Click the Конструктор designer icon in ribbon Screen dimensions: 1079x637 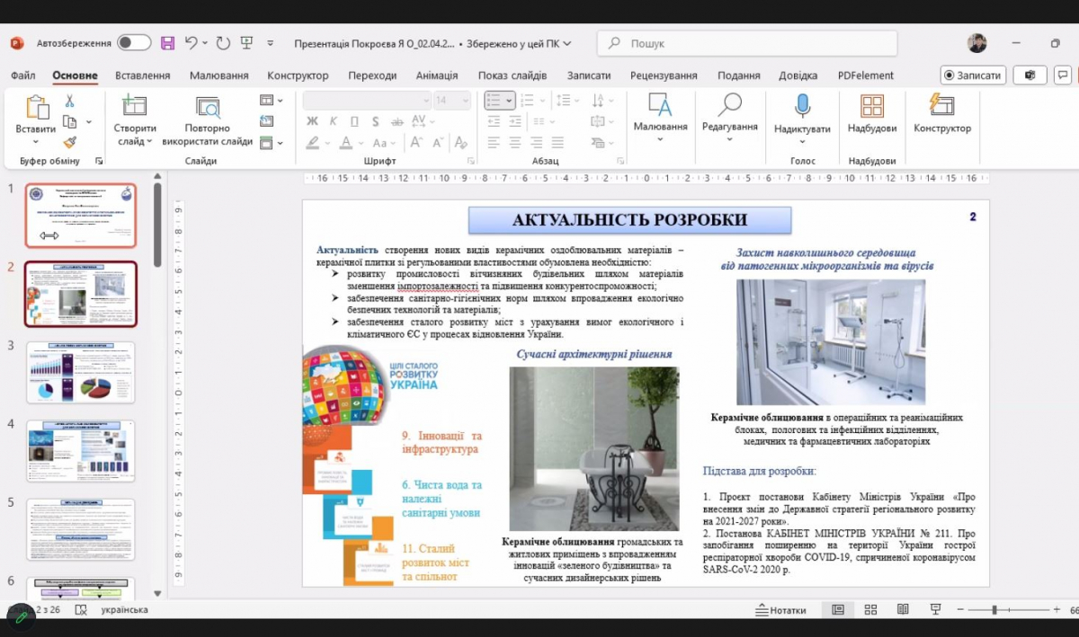[x=941, y=106]
